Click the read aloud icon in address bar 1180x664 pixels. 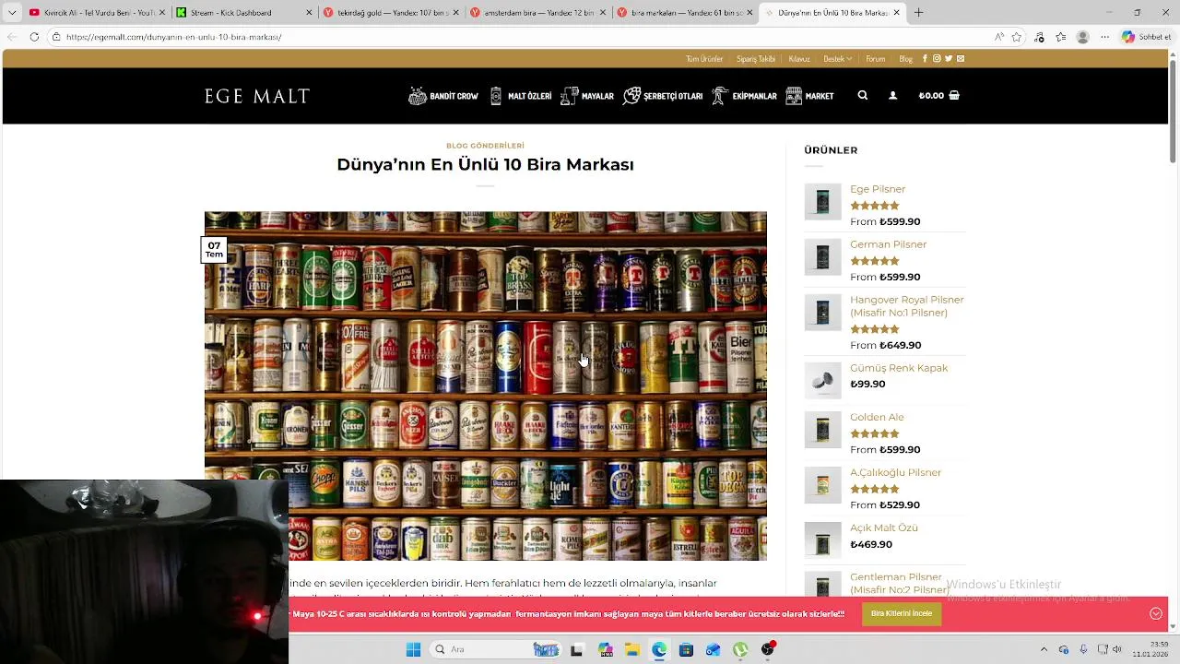(998, 37)
